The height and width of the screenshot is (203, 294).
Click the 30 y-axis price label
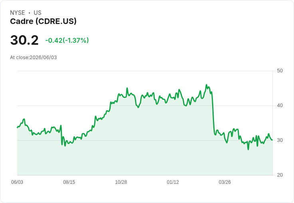280,140
